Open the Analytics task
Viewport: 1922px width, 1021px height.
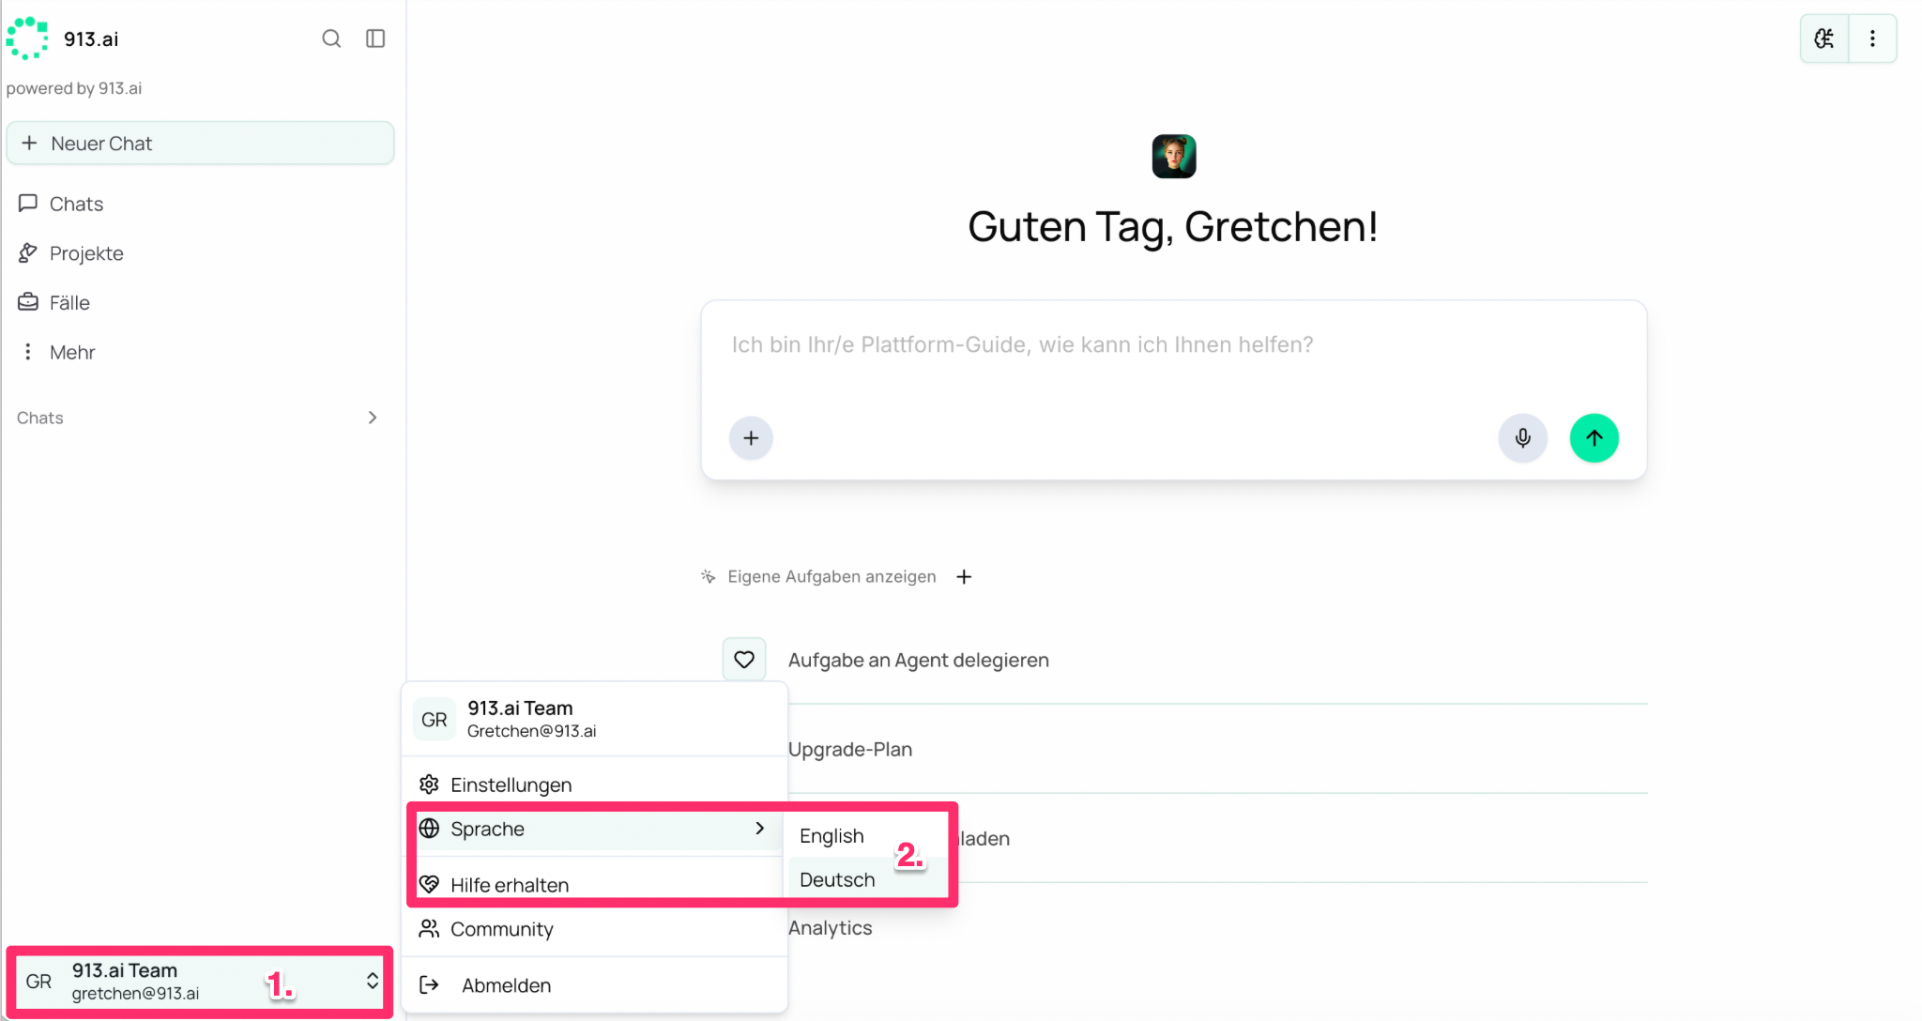point(831,928)
